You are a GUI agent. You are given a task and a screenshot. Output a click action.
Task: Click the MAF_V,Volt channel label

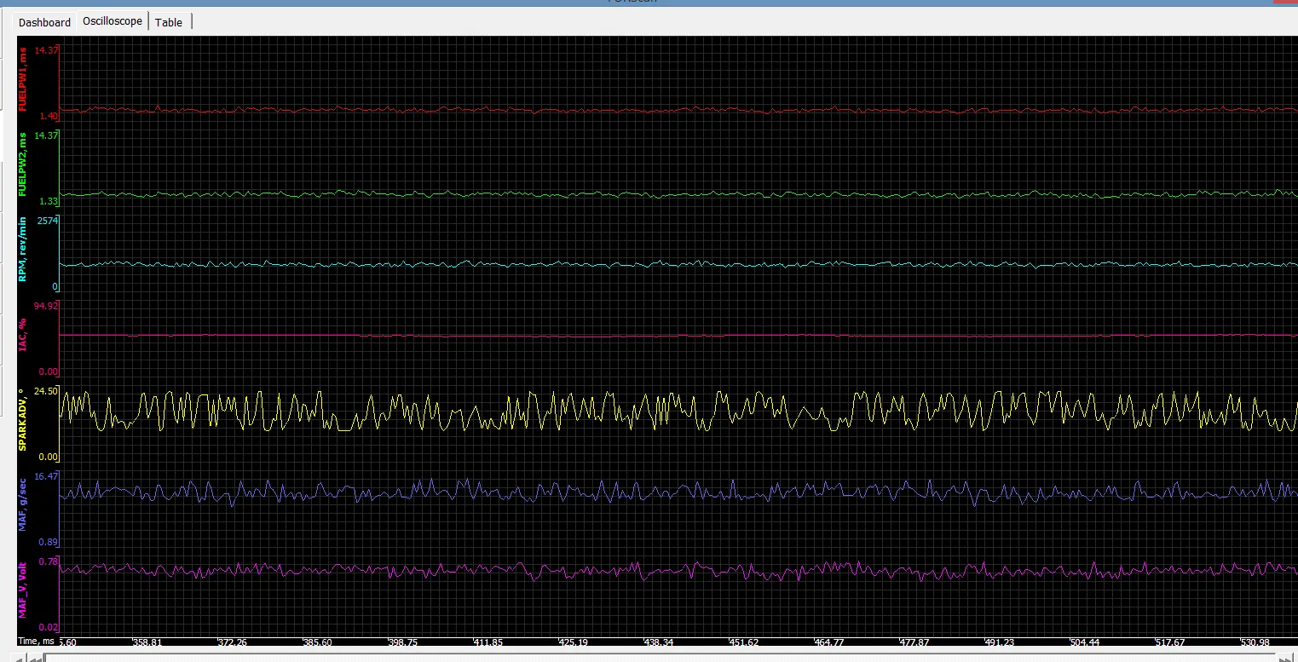click(x=23, y=591)
